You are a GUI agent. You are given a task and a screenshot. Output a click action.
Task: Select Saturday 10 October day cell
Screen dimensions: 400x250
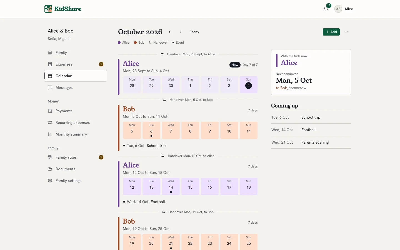coord(229,130)
